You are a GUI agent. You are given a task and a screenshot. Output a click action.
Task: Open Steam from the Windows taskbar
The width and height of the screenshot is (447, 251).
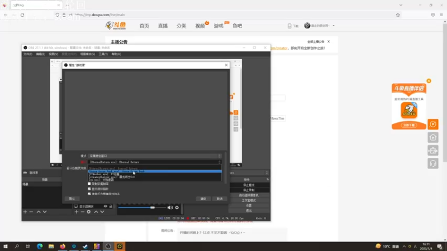point(85,246)
